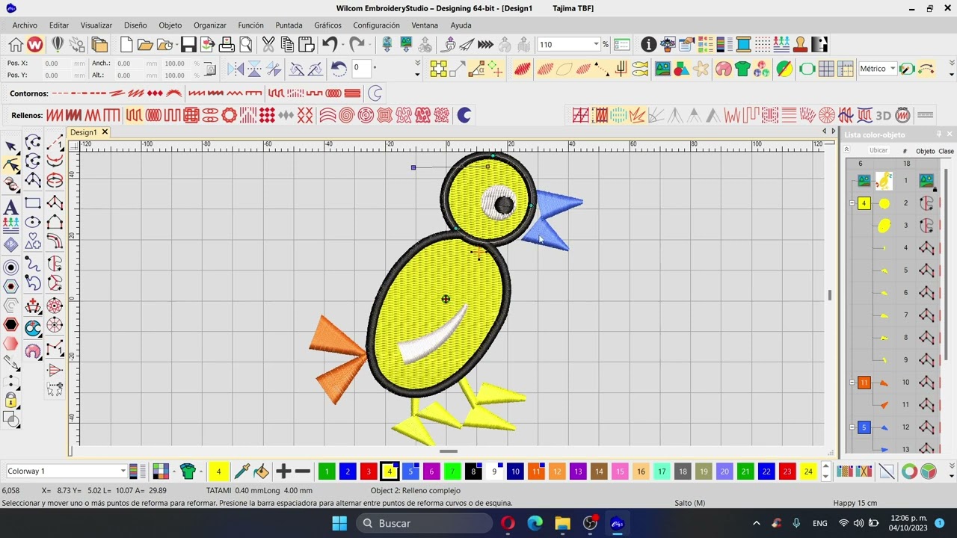Screen dimensions: 957x538
Task: Select red color 3 in palette
Action: [369, 471]
